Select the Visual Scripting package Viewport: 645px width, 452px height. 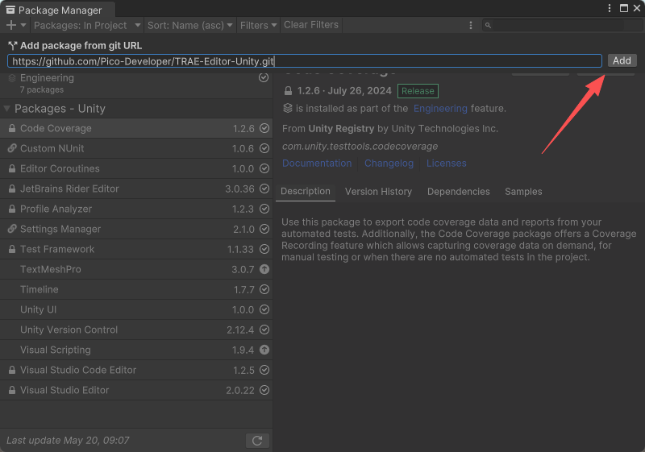[x=136, y=350]
